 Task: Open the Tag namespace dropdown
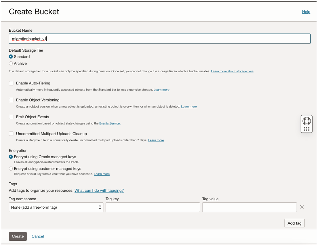coord(56,207)
